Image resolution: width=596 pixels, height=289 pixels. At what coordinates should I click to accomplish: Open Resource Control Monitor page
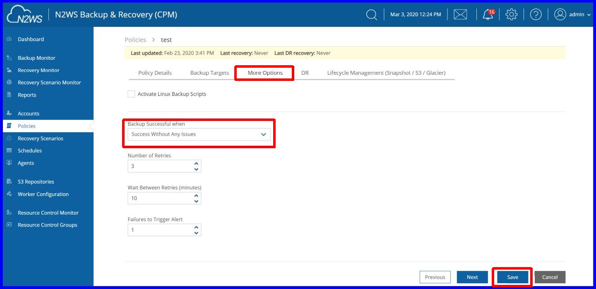tap(48, 213)
